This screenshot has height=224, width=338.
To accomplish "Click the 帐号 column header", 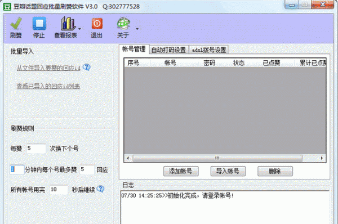I will [174, 63].
